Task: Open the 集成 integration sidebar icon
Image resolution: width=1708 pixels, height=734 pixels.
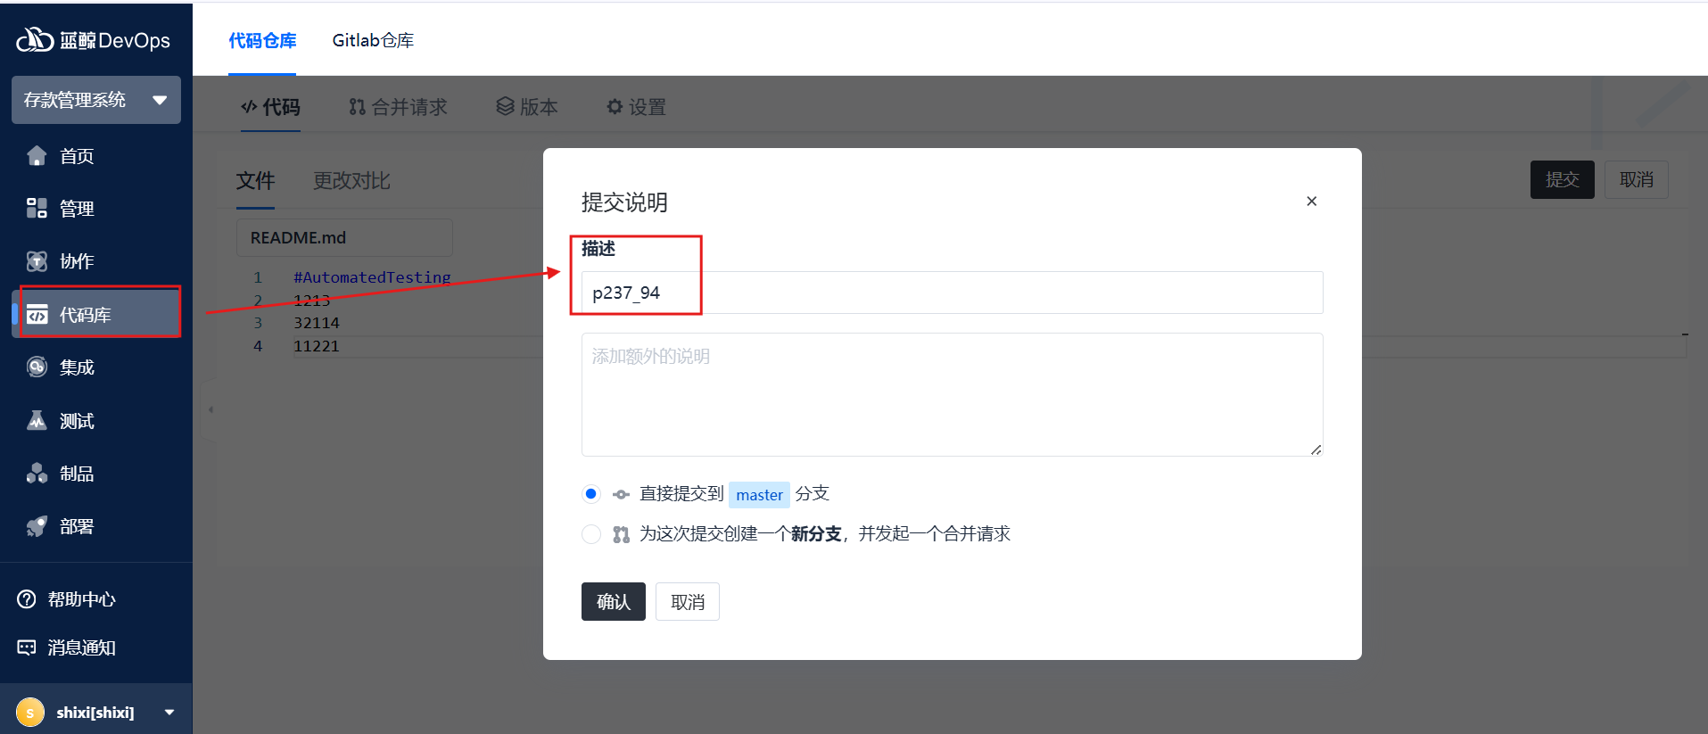Action: pyautogui.click(x=37, y=367)
